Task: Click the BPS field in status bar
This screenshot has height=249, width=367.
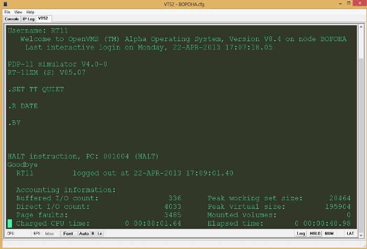Action: (37, 234)
